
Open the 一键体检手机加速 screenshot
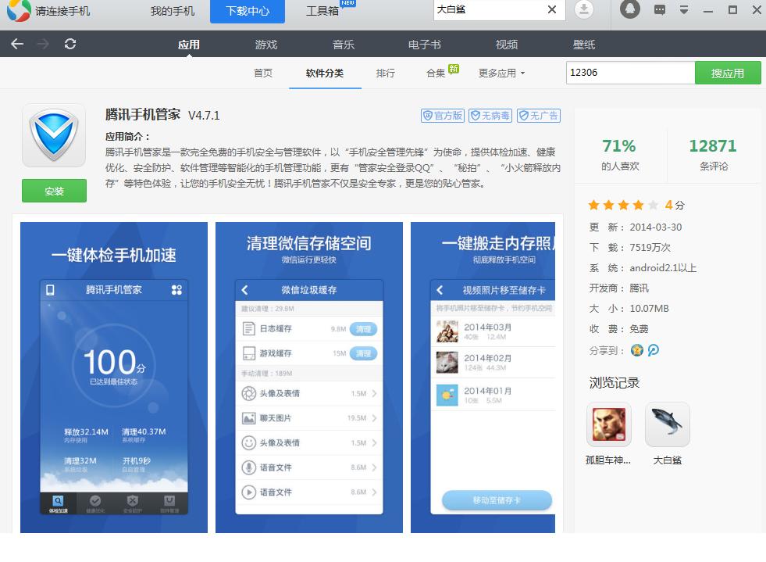point(114,377)
